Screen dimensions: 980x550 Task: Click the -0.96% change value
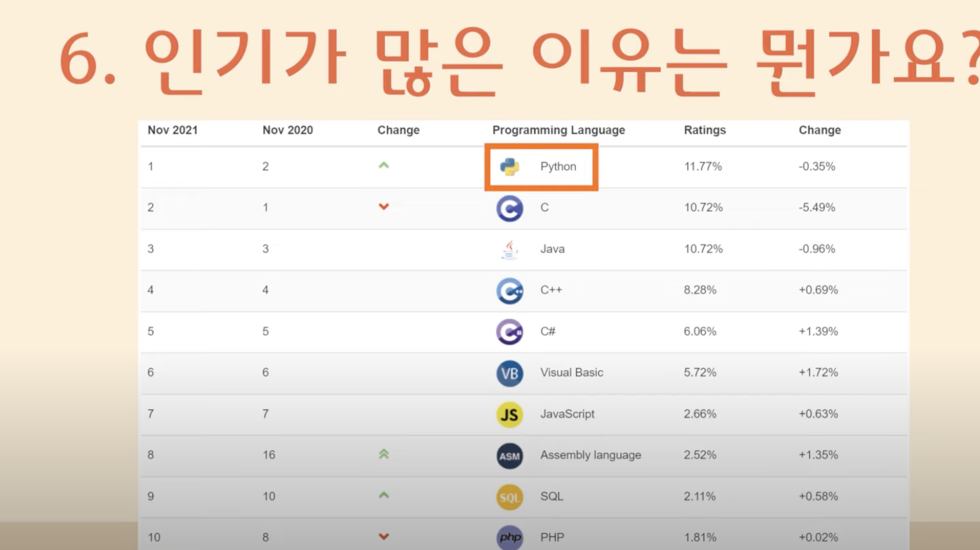tap(817, 249)
